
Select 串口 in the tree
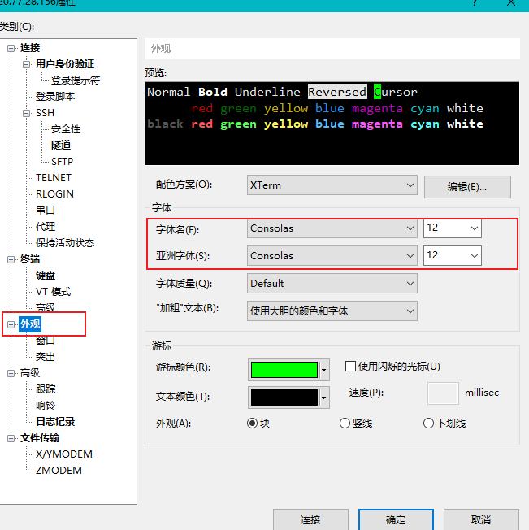[46, 211]
